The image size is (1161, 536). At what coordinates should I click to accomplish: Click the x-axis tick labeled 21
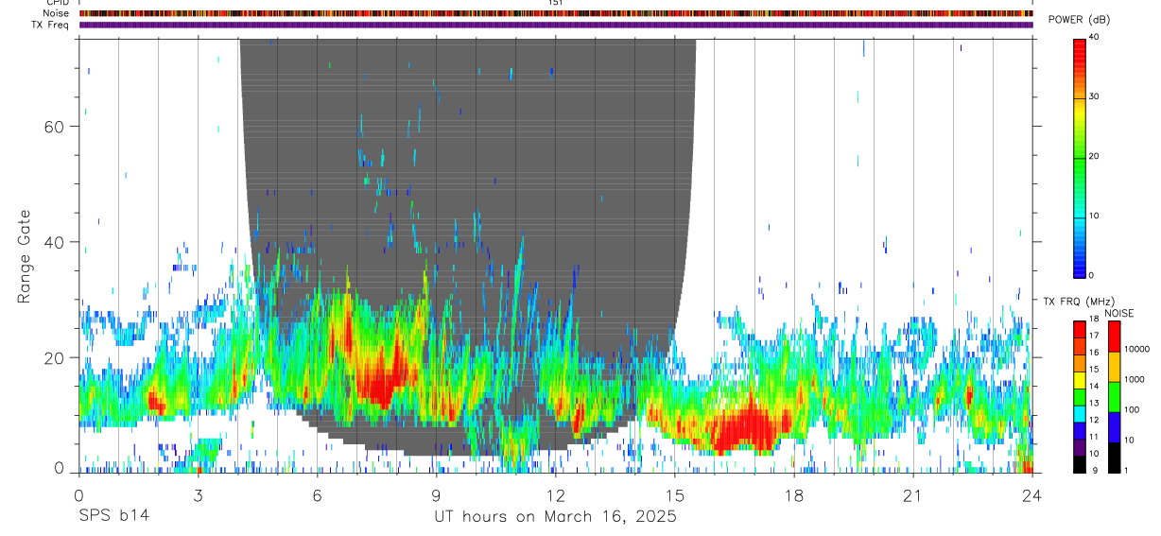tap(913, 495)
